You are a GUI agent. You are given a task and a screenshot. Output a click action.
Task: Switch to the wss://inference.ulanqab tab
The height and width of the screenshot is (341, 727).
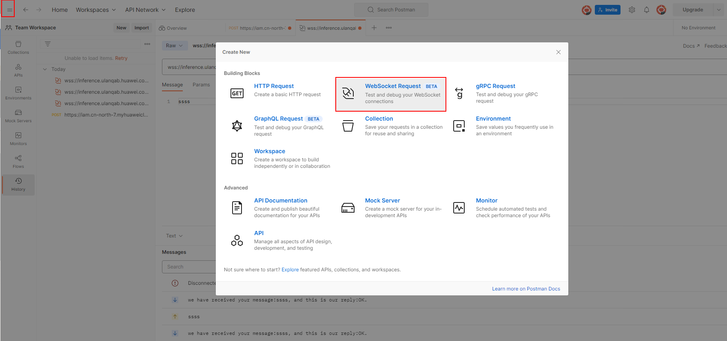tap(330, 28)
